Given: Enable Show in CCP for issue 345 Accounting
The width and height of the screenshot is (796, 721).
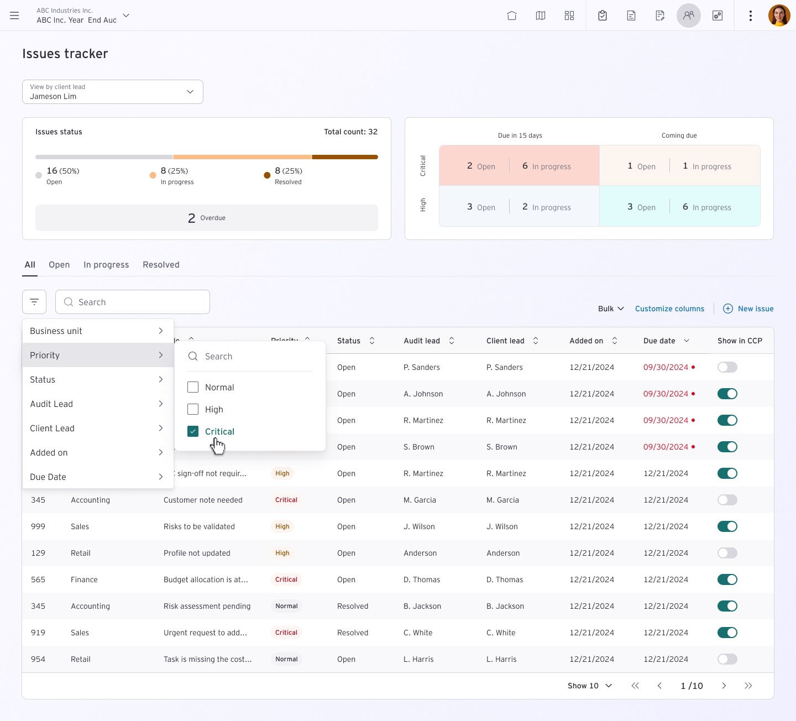Looking at the screenshot, I should click(727, 499).
